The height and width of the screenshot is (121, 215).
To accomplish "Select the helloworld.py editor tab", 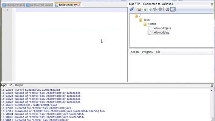I will [x=68, y=5].
